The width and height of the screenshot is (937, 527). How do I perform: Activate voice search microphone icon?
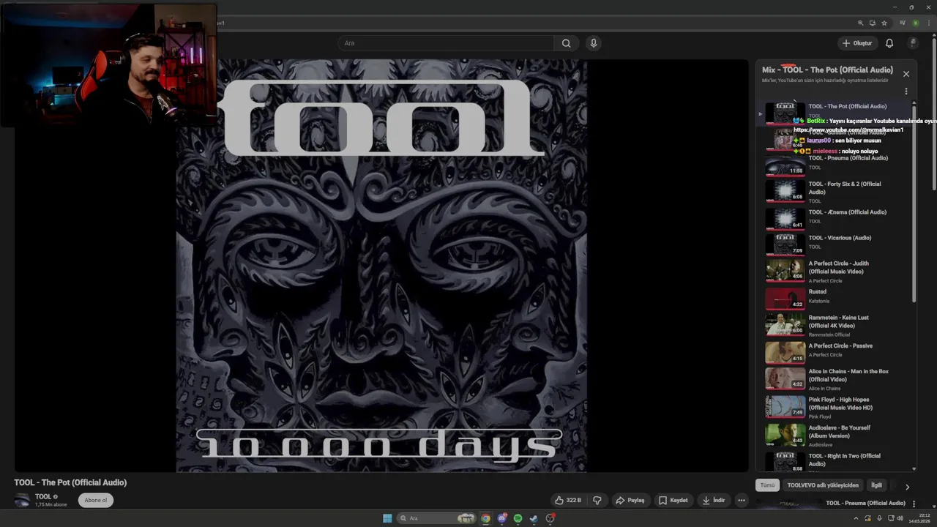click(594, 43)
